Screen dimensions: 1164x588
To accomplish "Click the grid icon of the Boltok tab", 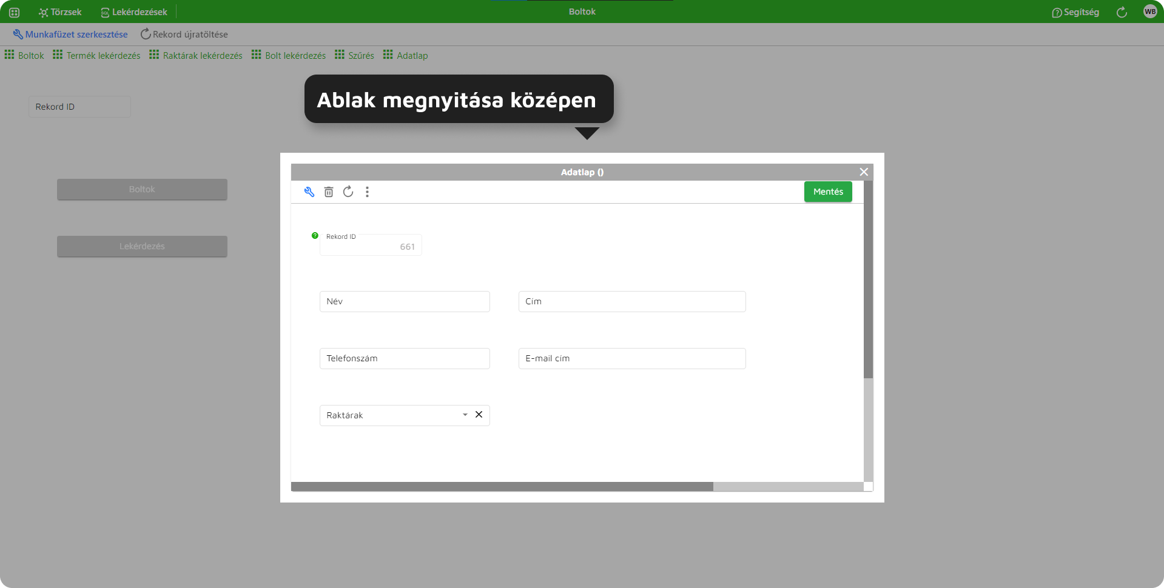I will 9,55.
